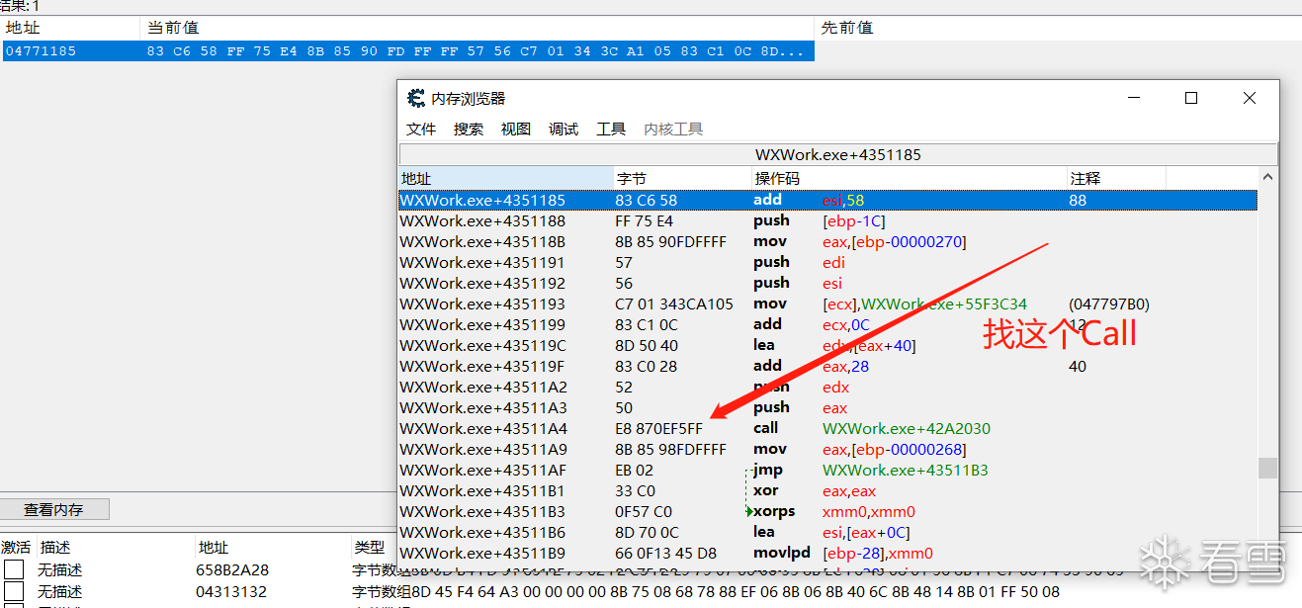Select the push esi row at WXWork.exe+4351192
The width and height of the screenshot is (1302, 608).
827,283
